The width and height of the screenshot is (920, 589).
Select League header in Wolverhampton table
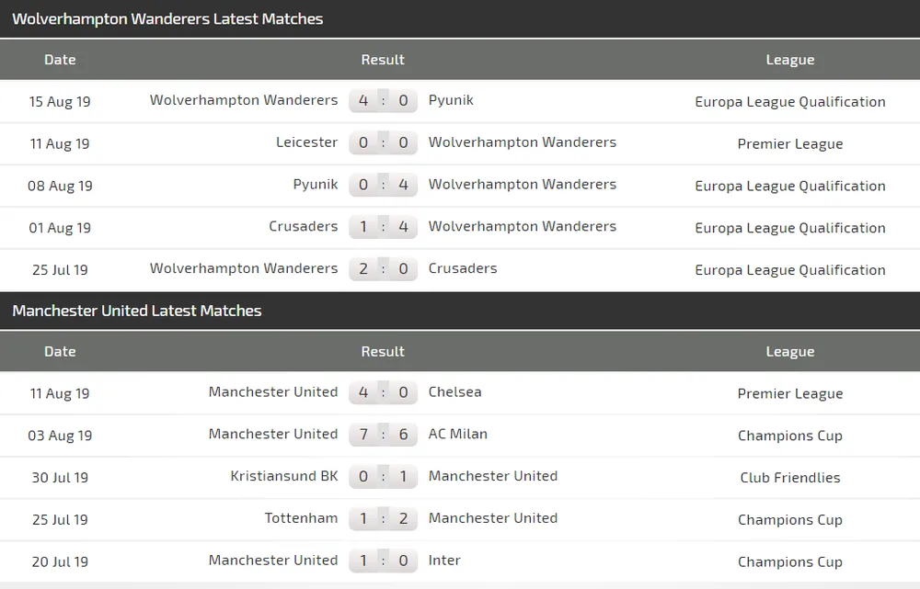point(789,60)
